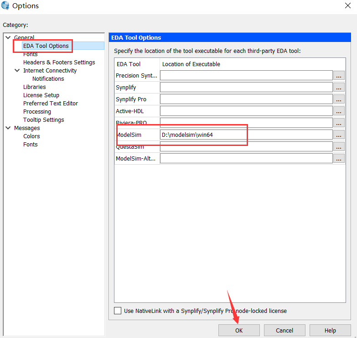This screenshot has width=357, height=338.
Task: Browse for QuestaSim executable
Action: [339, 146]
